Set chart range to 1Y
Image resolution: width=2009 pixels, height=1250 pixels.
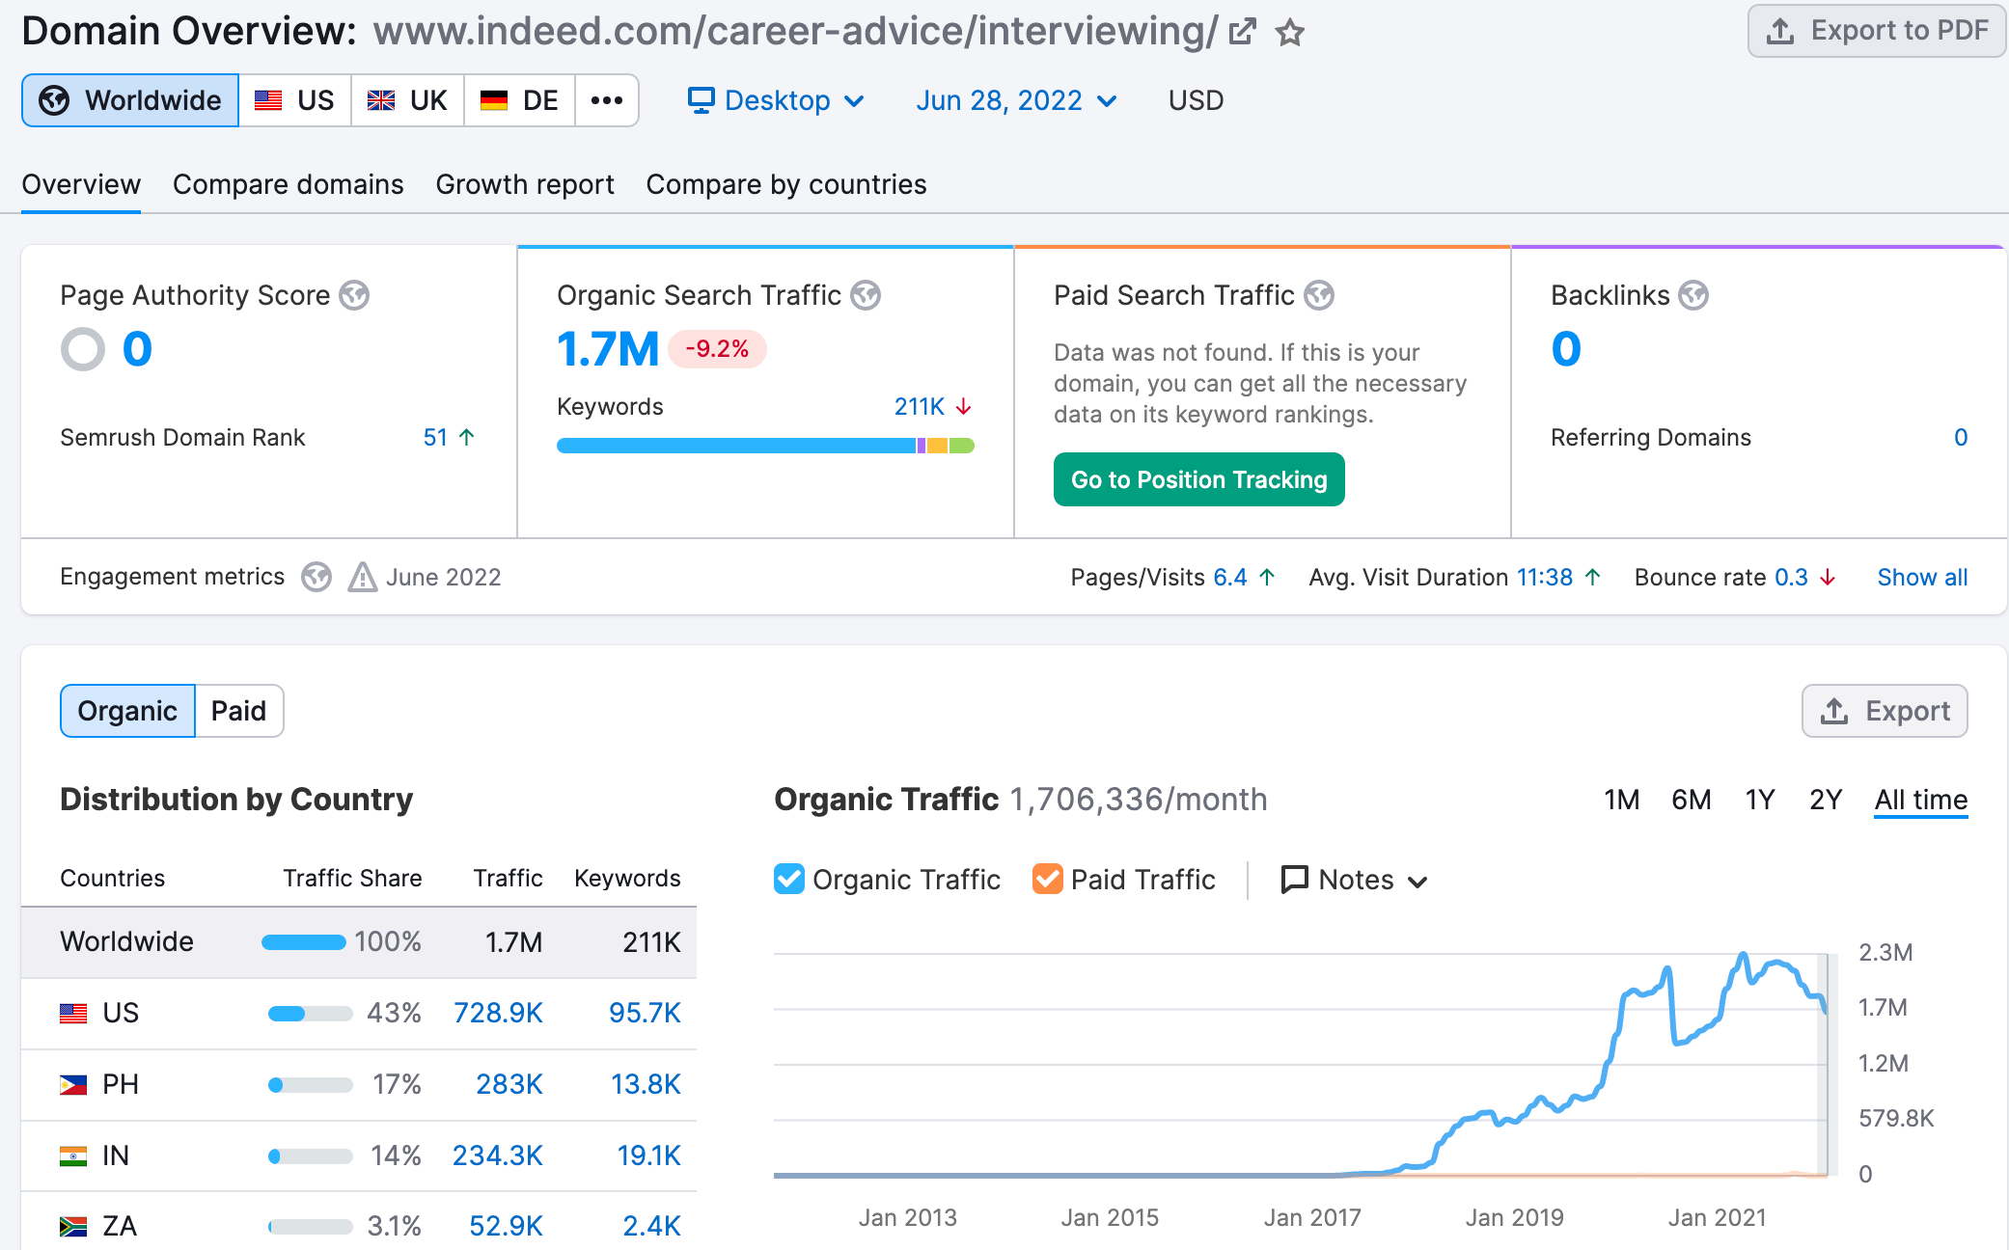1760,800
